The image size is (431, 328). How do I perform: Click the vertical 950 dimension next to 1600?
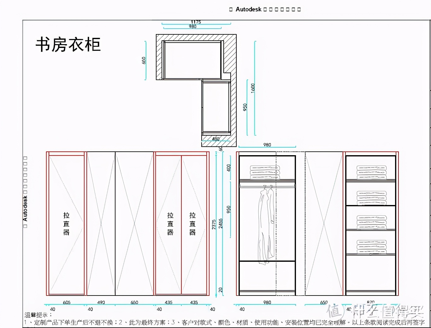click(x=245, y=107)
